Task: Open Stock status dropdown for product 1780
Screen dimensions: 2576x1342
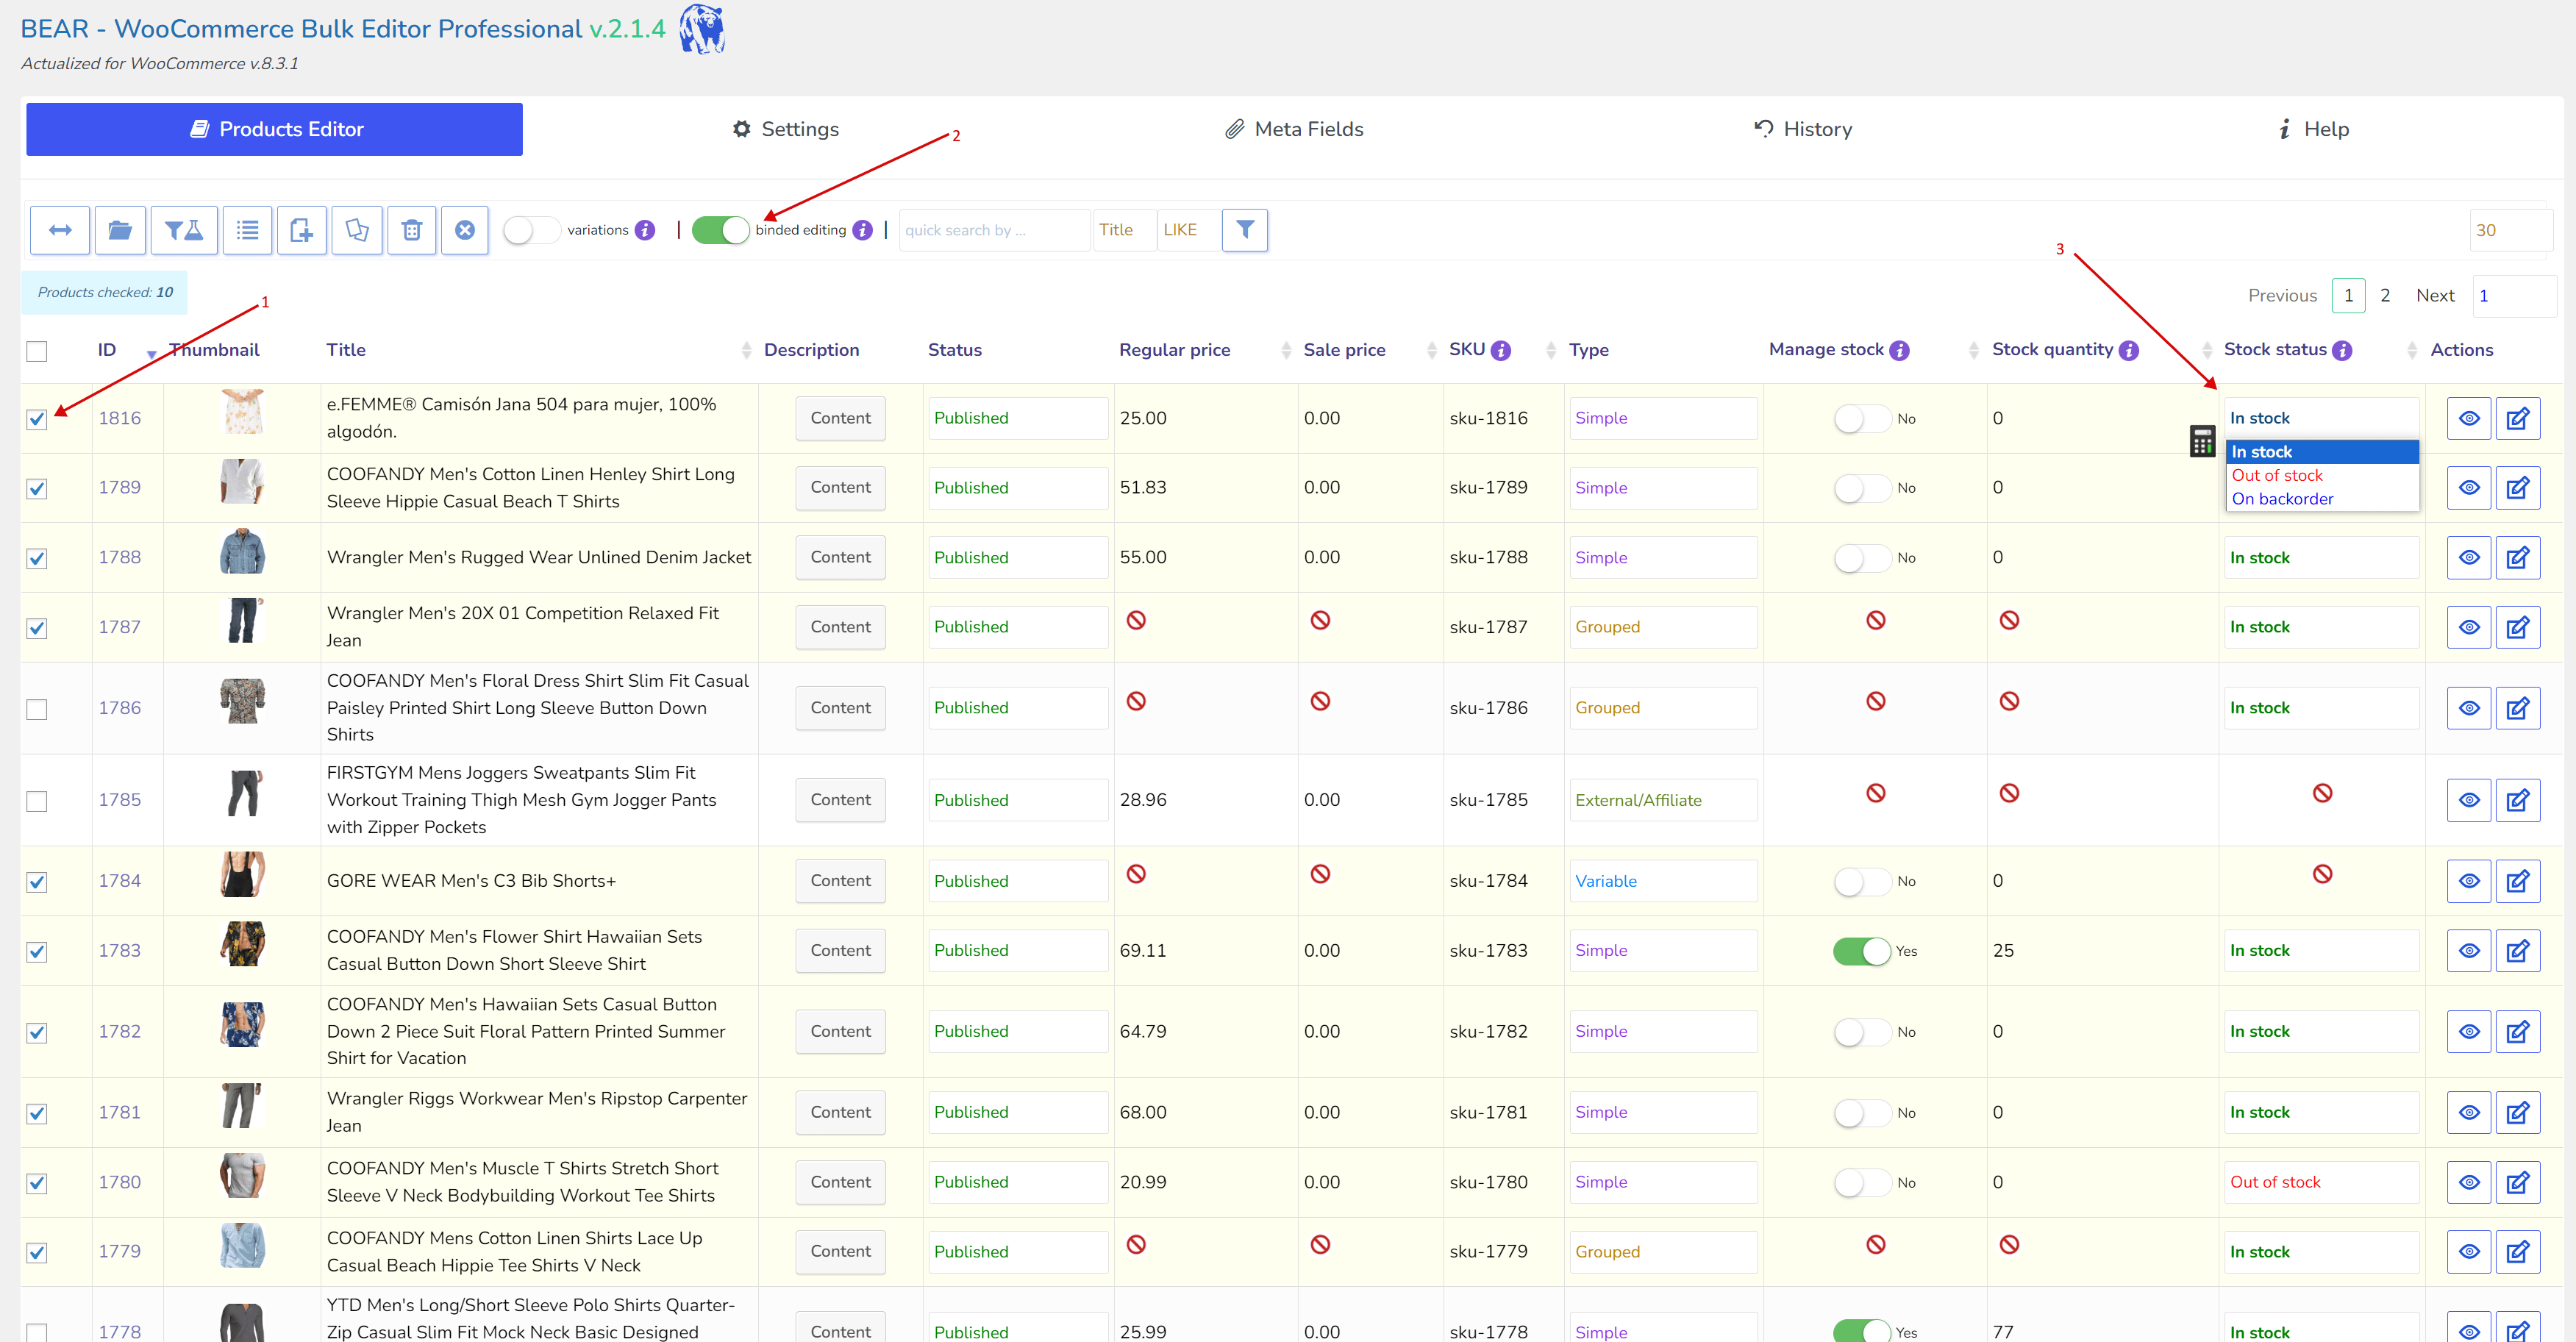Action: [x=2321, y=1183]
